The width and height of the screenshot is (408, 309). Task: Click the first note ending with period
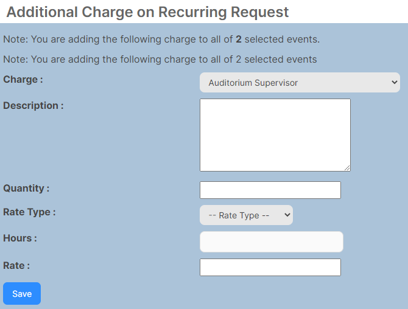(161, 40)
